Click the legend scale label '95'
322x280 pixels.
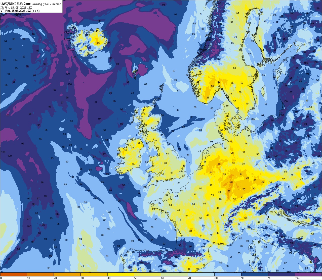click(269, 278)
